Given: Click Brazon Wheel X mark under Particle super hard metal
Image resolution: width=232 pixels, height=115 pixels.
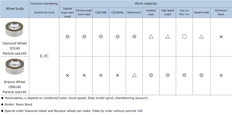Looking at the screenshot, I should tap(84, 76).
